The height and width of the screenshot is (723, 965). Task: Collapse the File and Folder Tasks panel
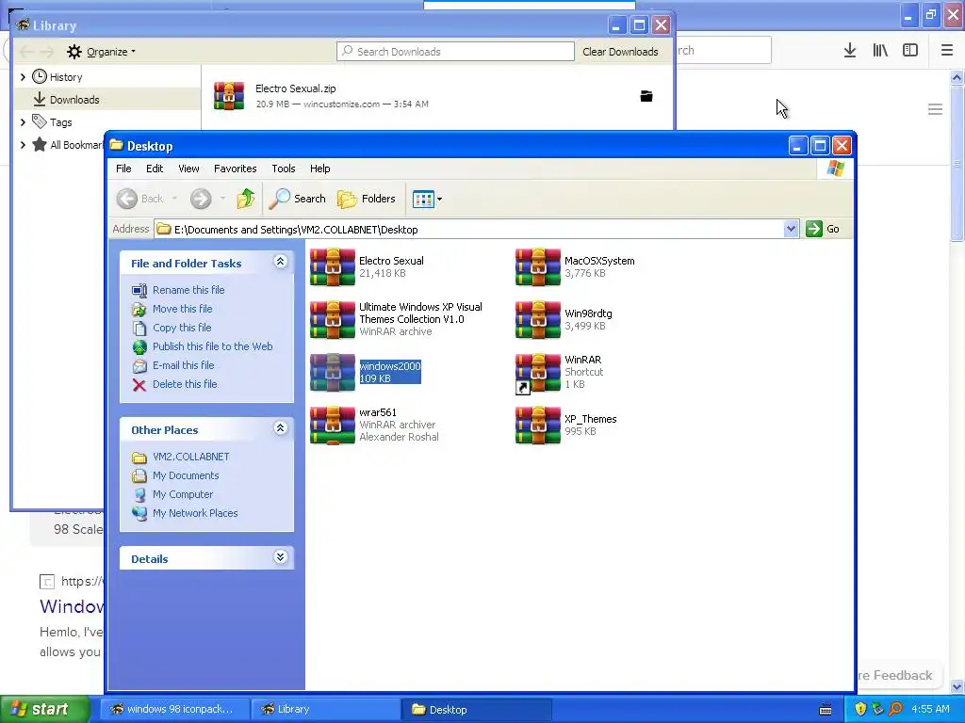click(x=280, y=262)
